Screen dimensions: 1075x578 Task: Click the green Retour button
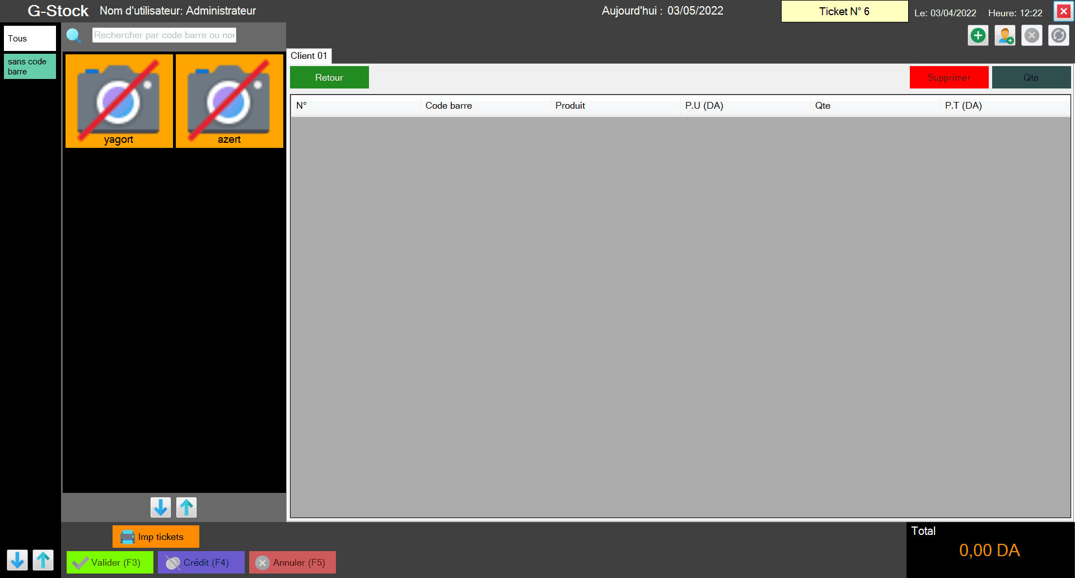[329, 78]
